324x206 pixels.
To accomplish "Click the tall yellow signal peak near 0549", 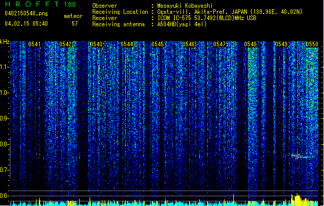I will pos(297,199).
